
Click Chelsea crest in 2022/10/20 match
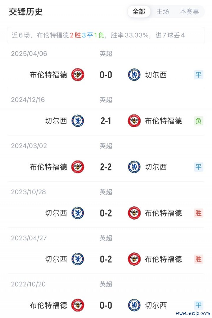coord(134,305)
